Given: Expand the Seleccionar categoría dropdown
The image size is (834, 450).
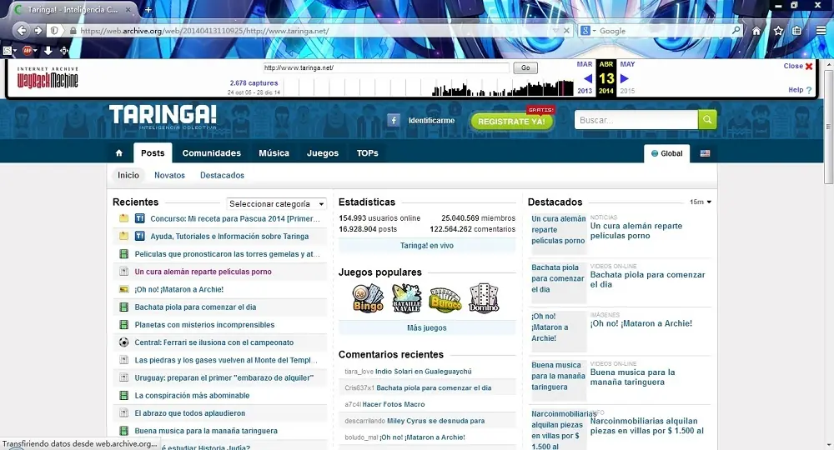Looking at the screenshot, I should point(276,203).
